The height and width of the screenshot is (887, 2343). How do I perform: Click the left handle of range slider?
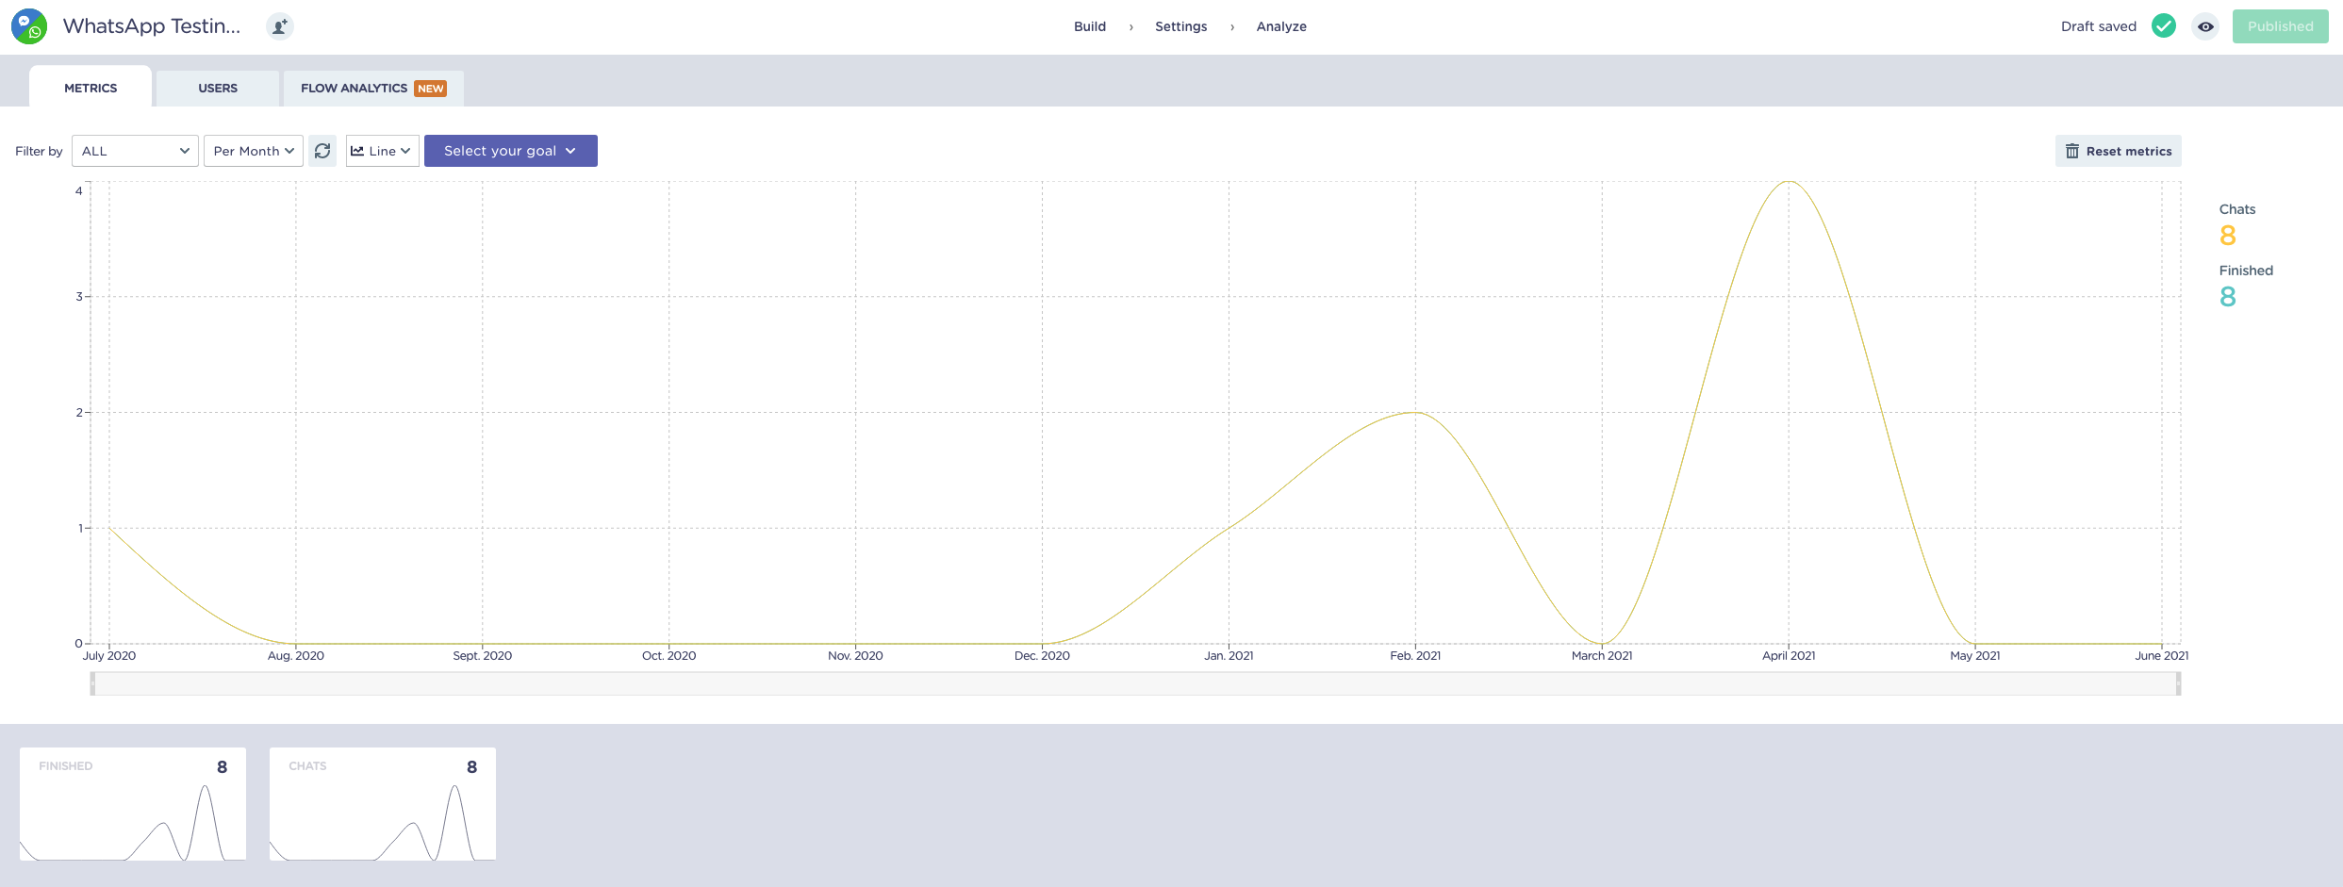coord(92,683)
